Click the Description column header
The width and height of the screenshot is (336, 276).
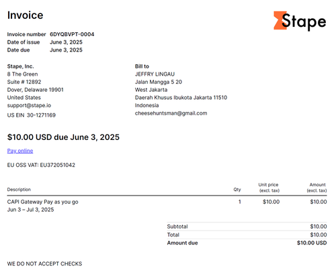[x=19, y=190]
